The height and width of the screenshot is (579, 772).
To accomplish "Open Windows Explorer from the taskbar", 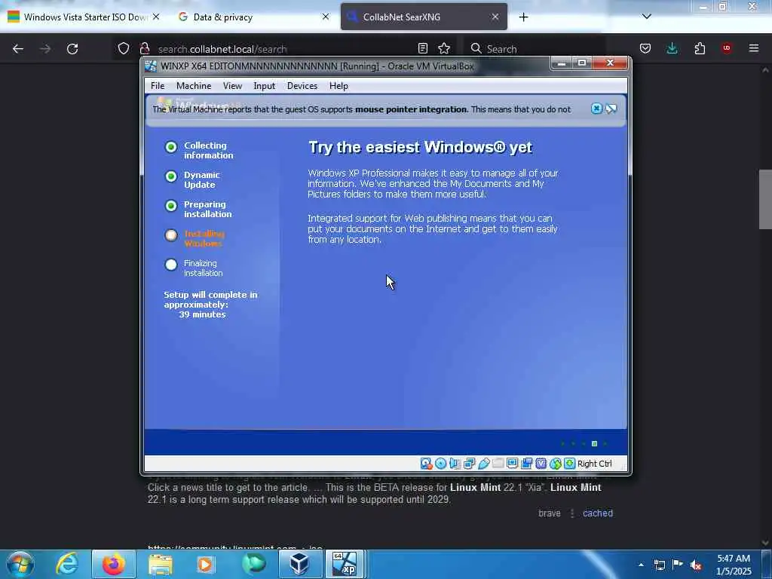I will pyautogui.click(x=161, y=564).
